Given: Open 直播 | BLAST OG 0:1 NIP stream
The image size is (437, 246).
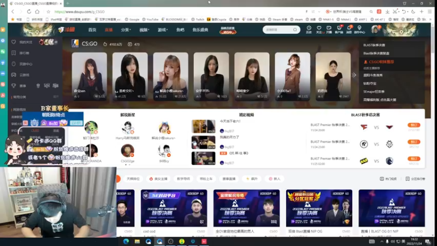Looking at the screenshot, I should [x=392, y=208].
